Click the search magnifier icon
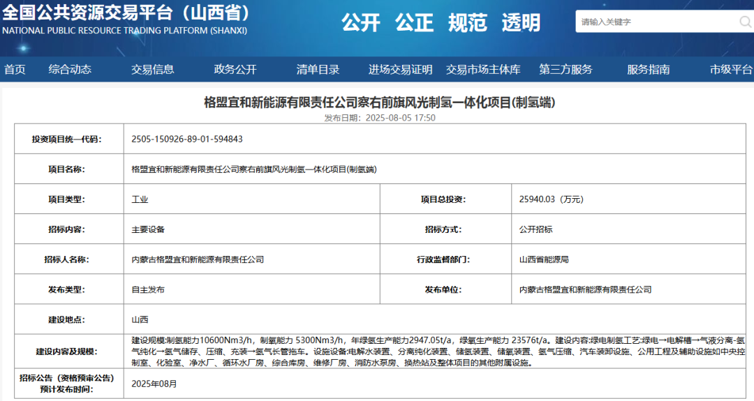Screen dimensions: 754x401 pyautogui.click(x=744, y=22)
